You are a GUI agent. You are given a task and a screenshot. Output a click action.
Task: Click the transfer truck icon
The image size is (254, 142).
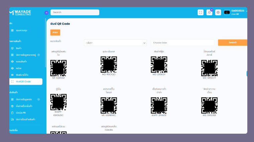[12, 119]
